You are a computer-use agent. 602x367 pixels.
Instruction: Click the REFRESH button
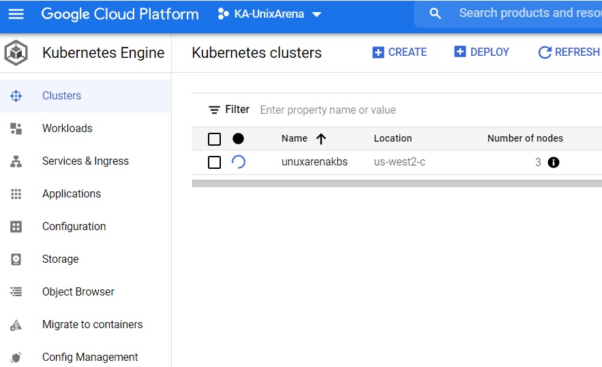pos(569,52)
